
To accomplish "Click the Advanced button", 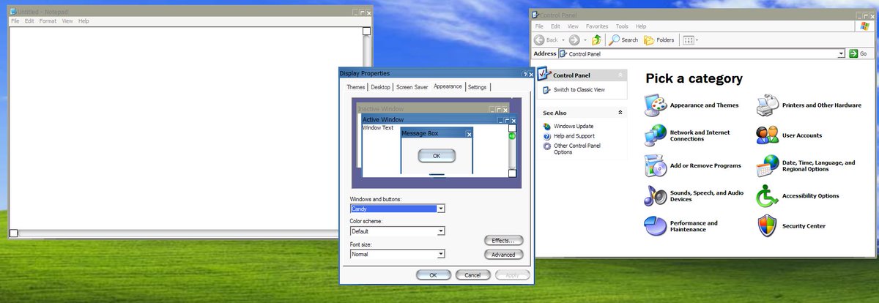I will (503, 255).
